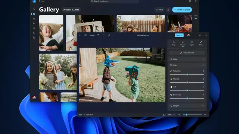Click the zoom slider in editor status bar

(x=192, y=115)
